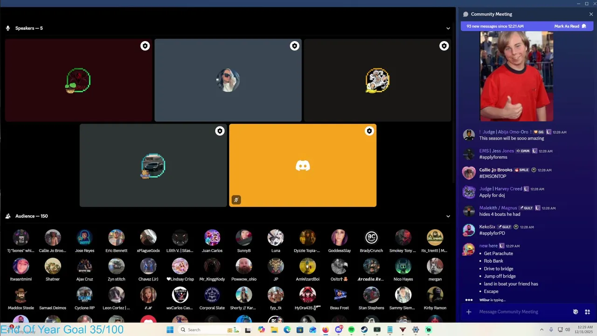
Task: Click the Samael Delmos name label
Action: click(x=53, y=308)
